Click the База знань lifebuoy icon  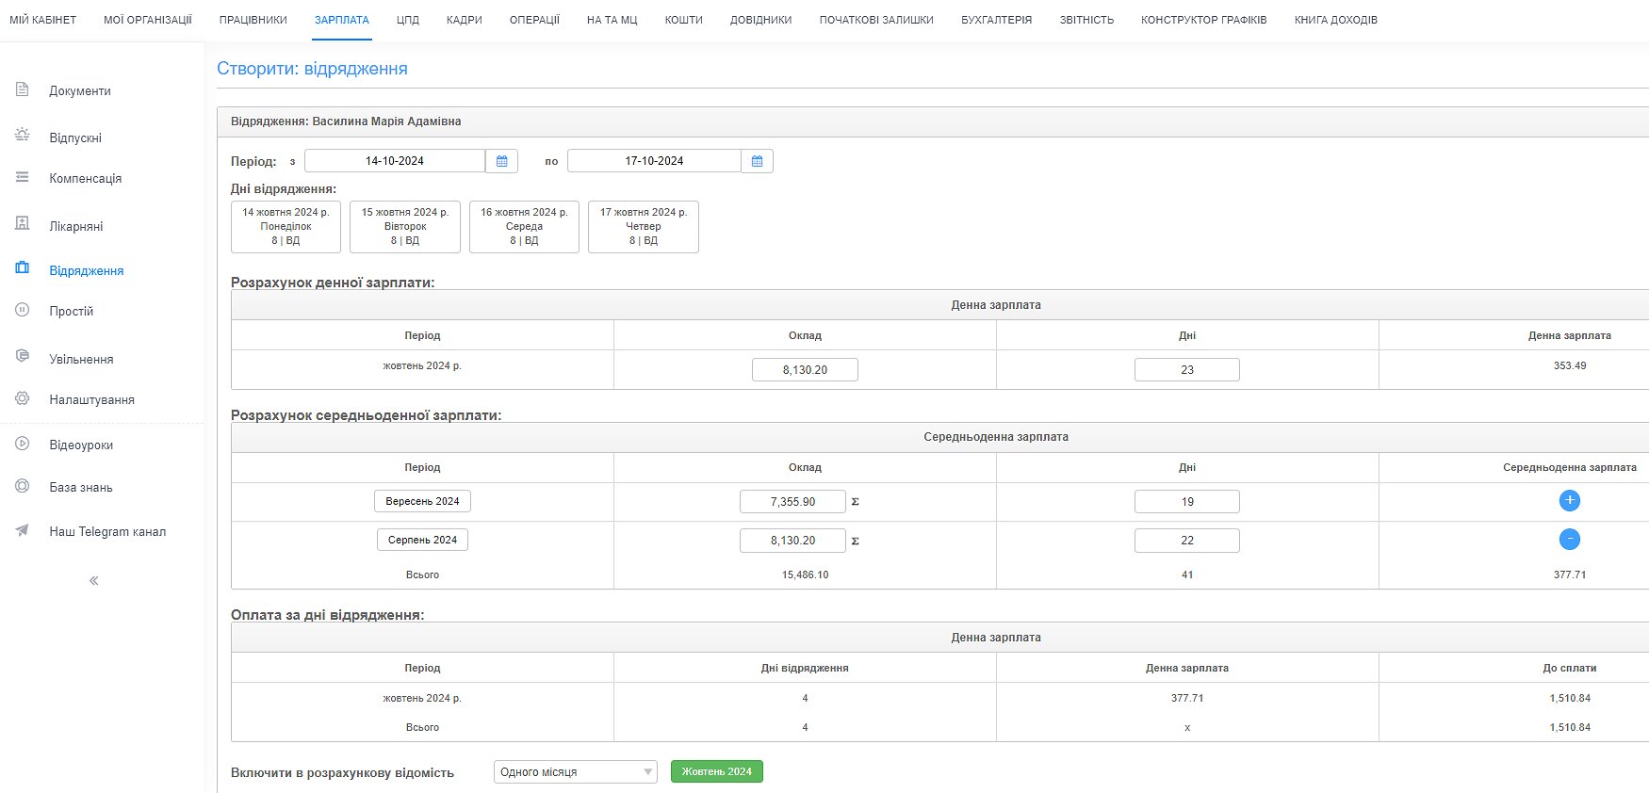point(23,486)
